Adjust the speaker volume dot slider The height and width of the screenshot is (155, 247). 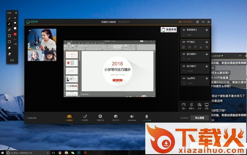132,120
